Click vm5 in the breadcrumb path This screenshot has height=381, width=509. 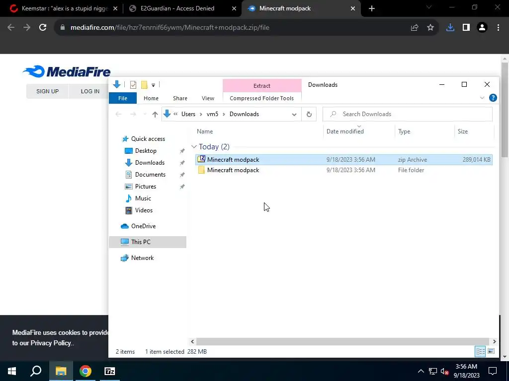[213, 114]
